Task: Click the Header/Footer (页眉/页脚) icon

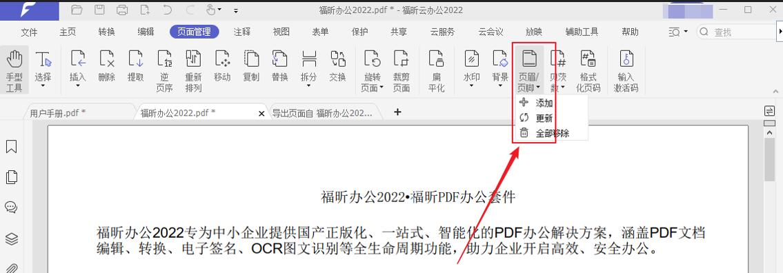Action: (x=529, y=59)
